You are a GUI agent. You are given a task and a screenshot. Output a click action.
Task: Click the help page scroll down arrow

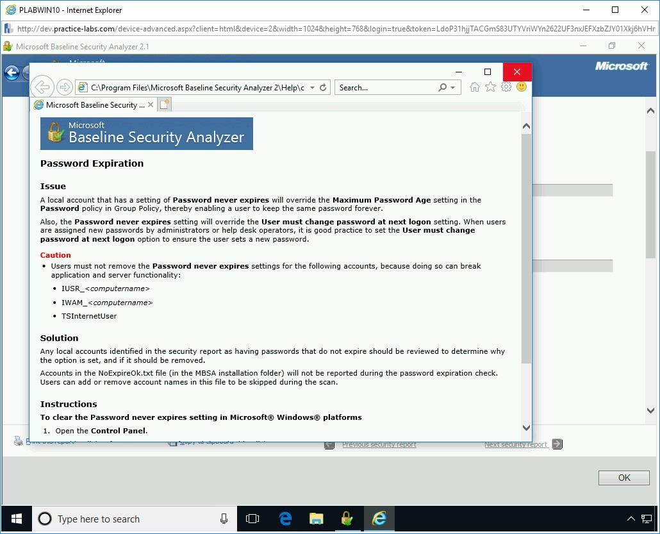[526, 428]
